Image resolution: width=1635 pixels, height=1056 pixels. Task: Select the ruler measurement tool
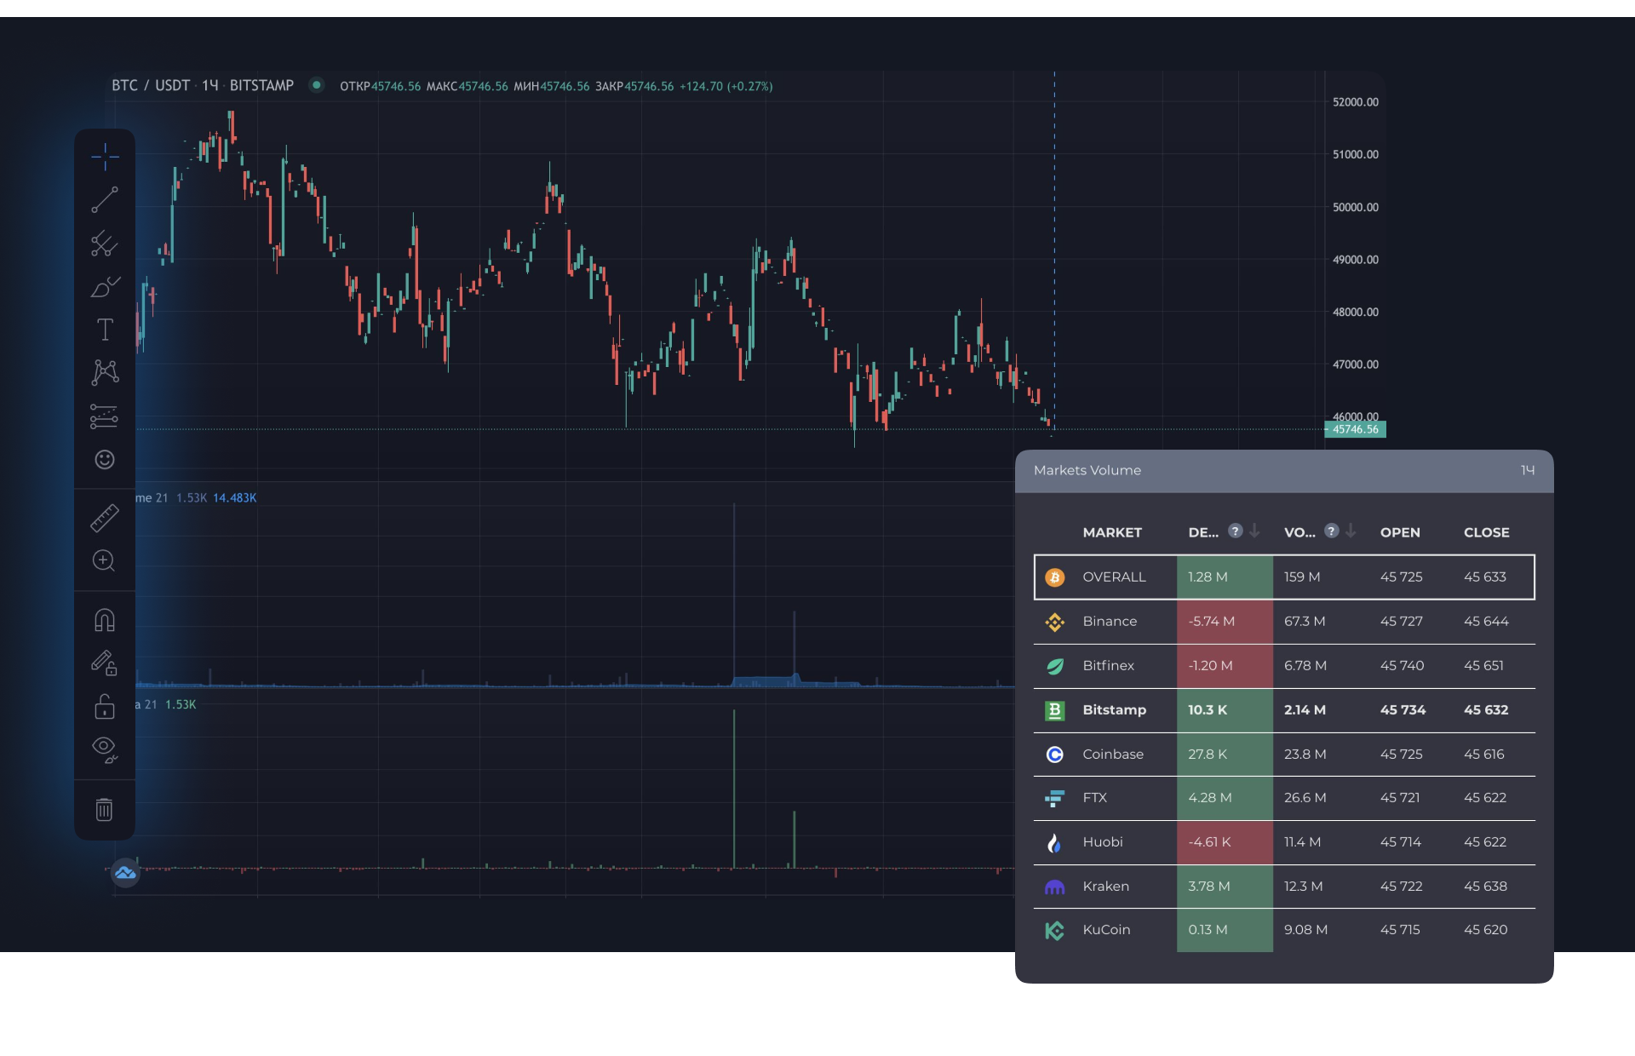[105, 518]
